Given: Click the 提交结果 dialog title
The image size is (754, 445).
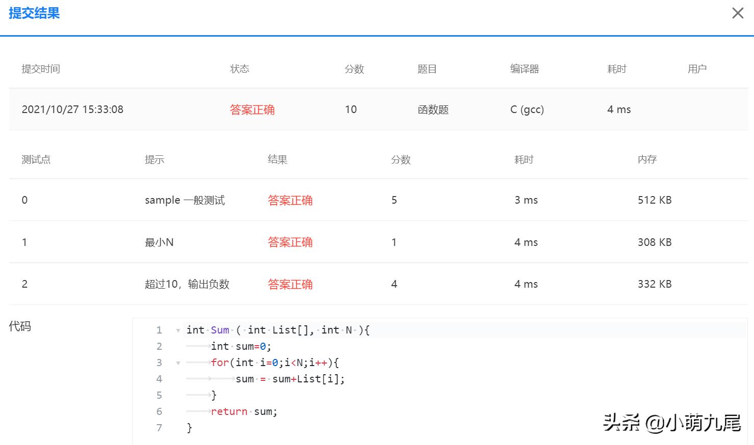Looking at the screenshot, I should click(34, 14).
